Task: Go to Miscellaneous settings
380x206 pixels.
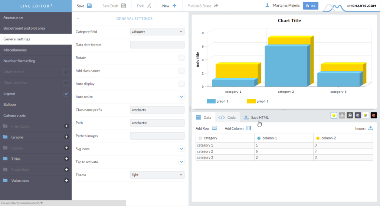Action: (36, 50)
